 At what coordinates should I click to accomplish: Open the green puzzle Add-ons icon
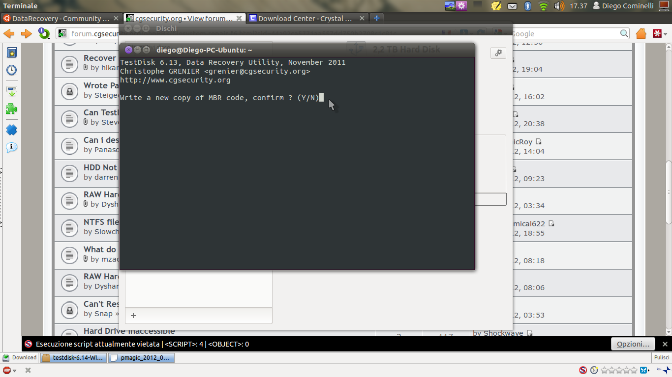click(x=11, y=108)
